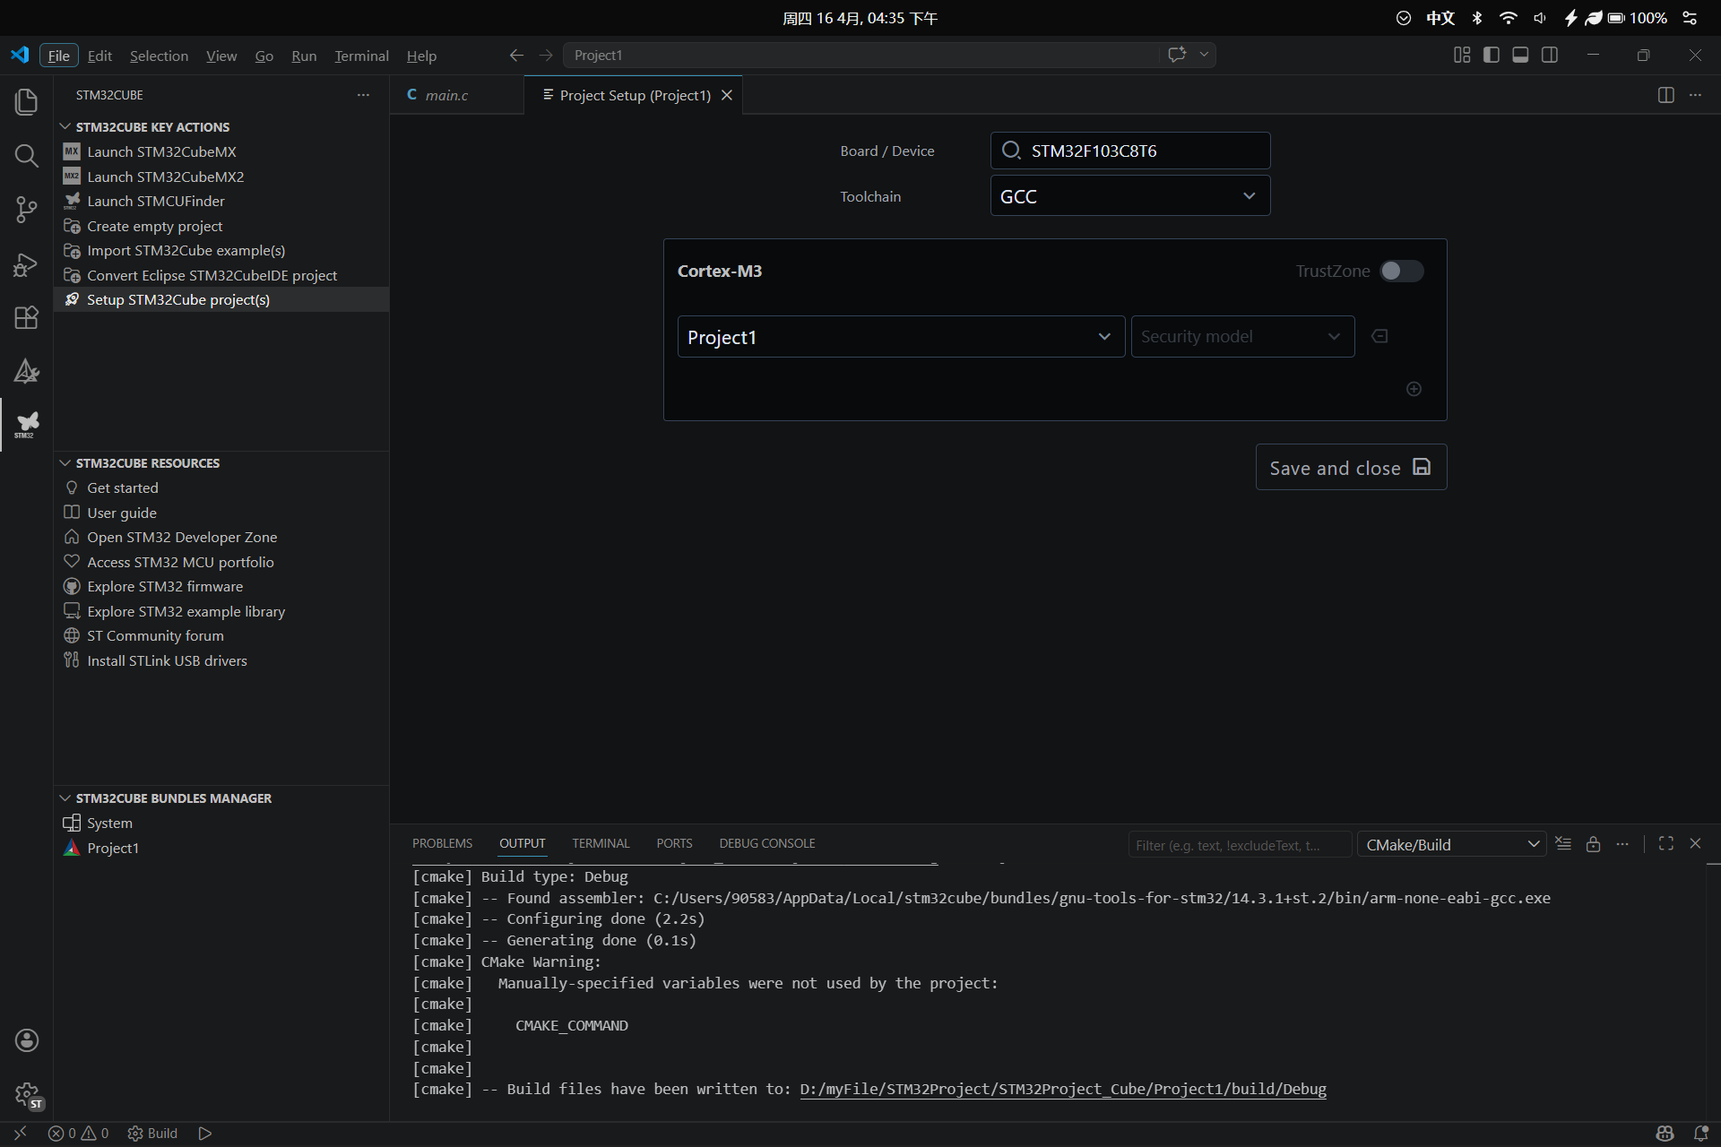Add a new project context with plus icon
This screenshot has height=1147, width=1721.
point(1414,389)
